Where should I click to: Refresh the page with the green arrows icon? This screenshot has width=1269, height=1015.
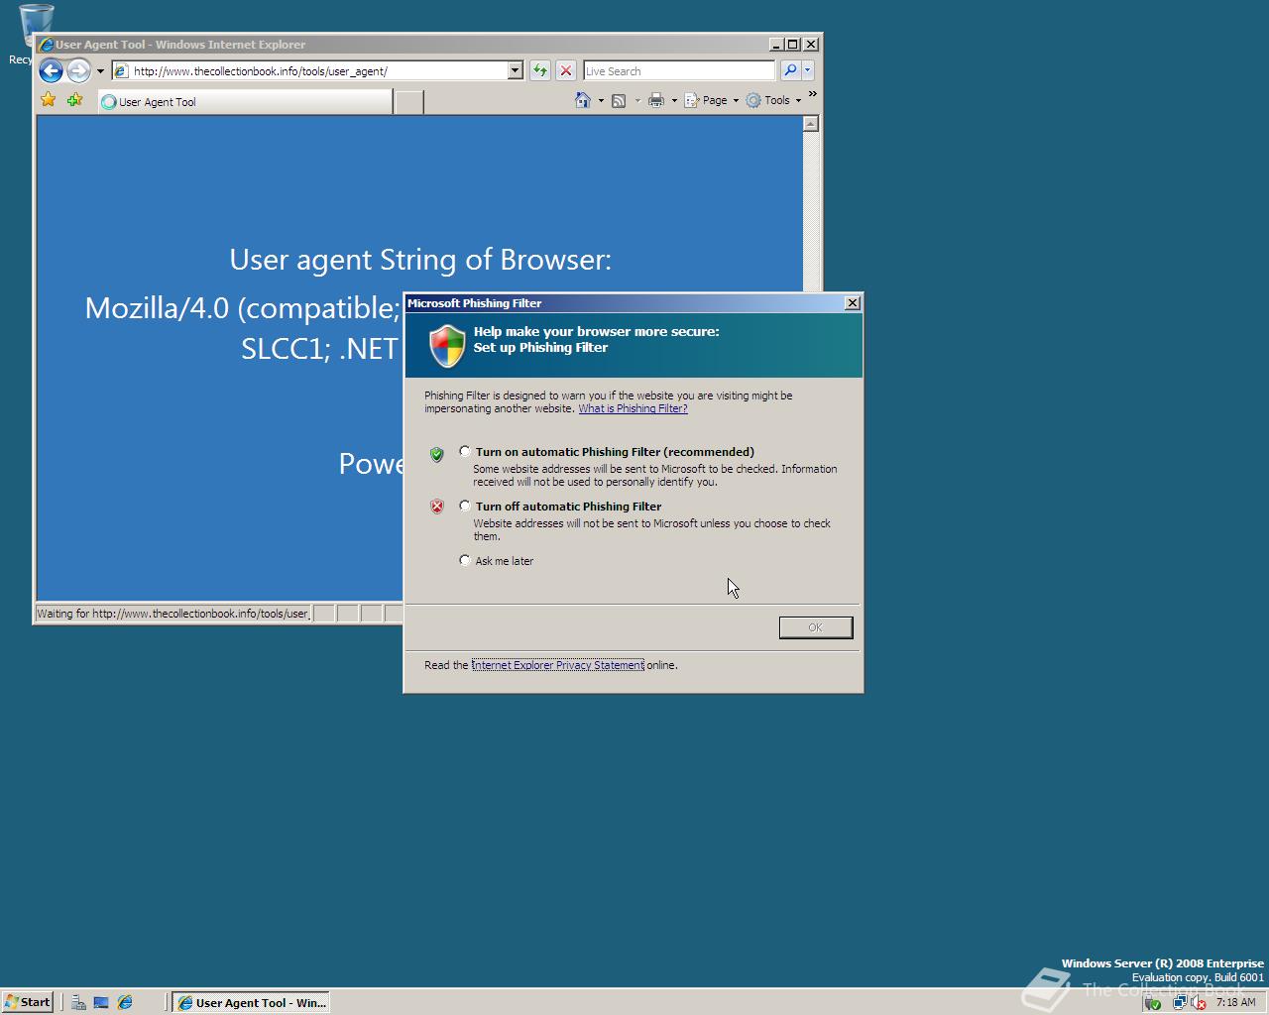pyautogui.click(x=539, y=70)
